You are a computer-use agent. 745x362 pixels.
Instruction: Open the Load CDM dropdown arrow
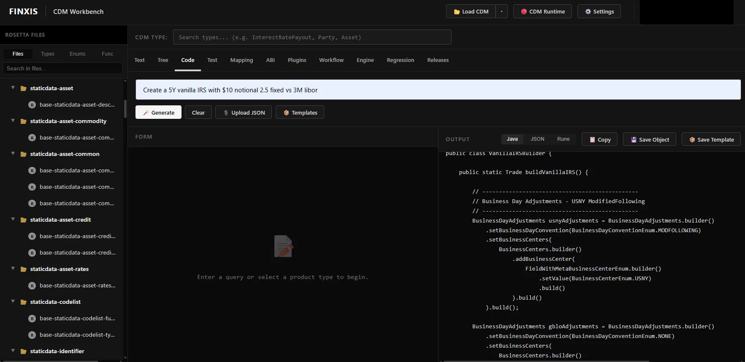point(501,11)
